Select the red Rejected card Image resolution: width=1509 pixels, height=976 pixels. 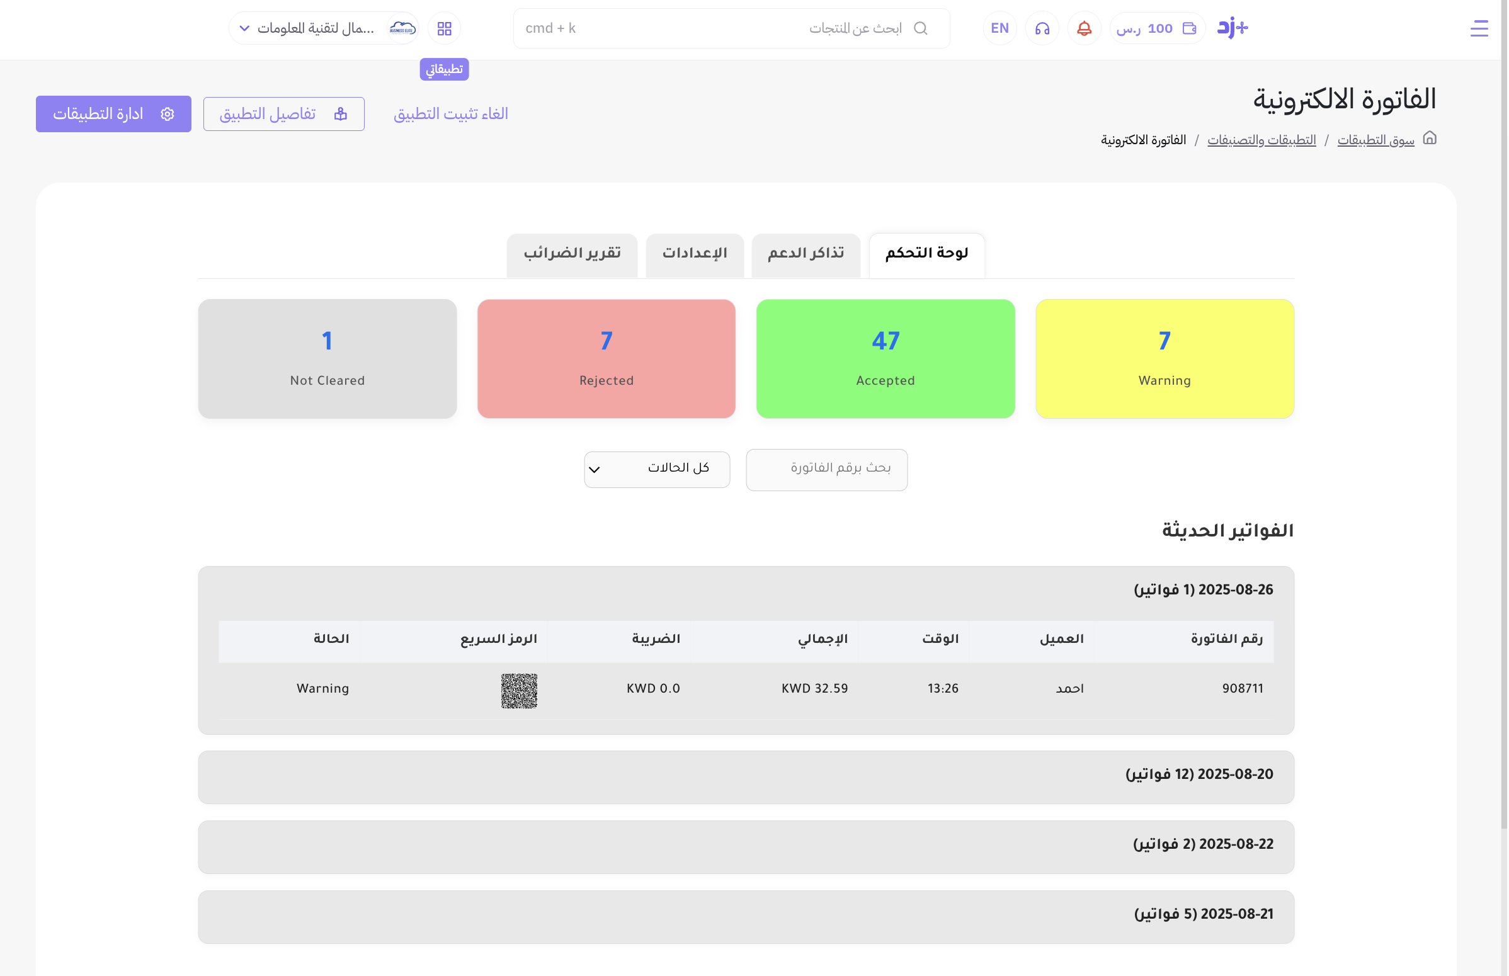pos(606,359)
